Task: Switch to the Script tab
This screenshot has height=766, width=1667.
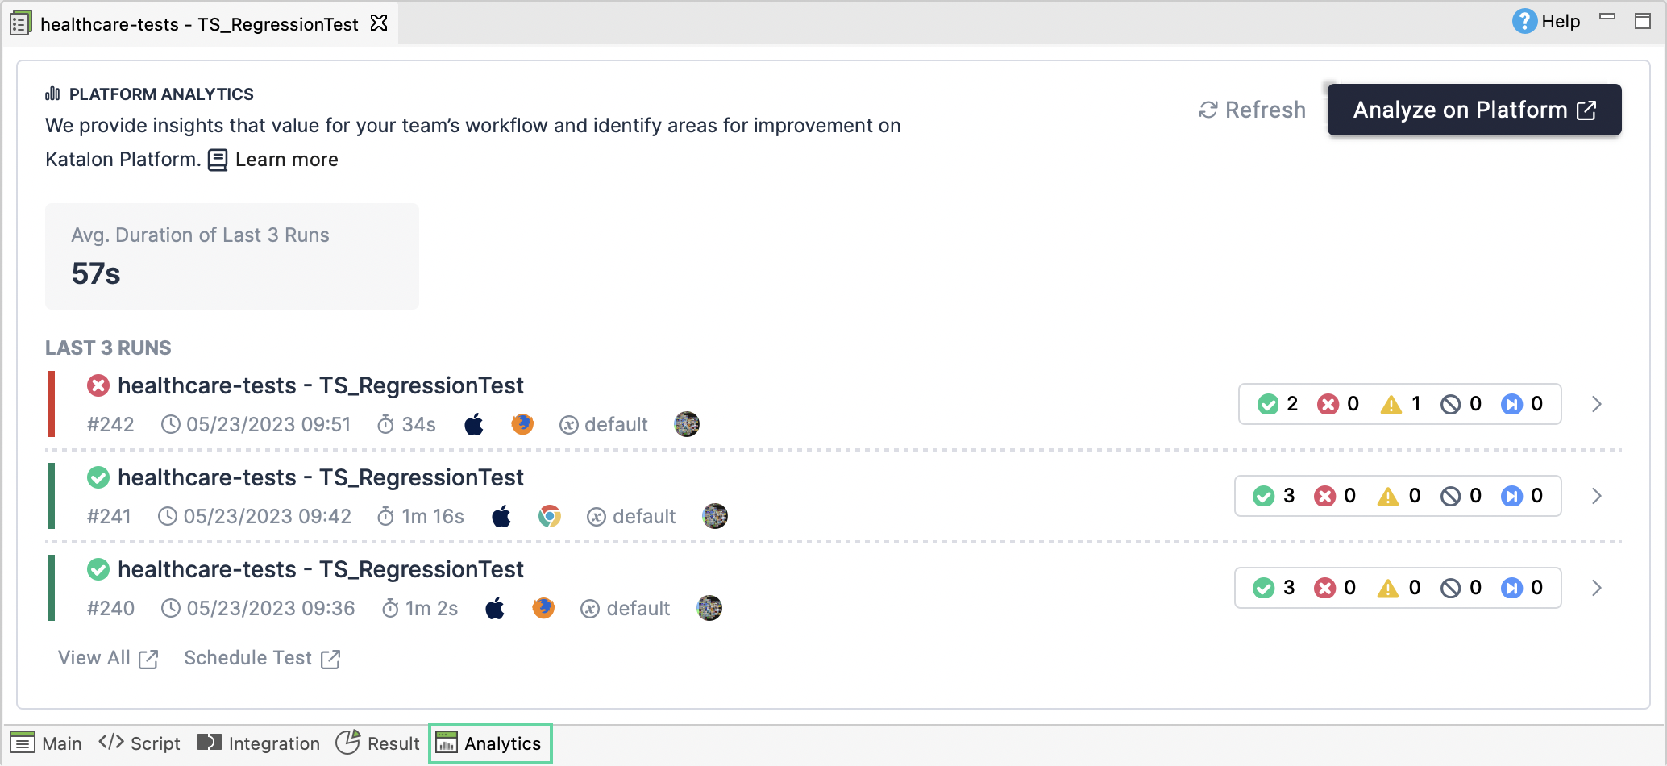Action: (x=139, y=743)
